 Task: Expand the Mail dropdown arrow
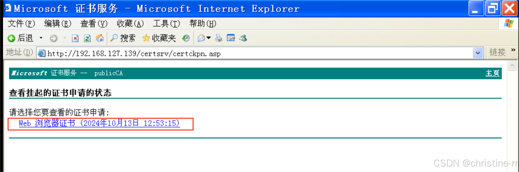coord(209,38)
